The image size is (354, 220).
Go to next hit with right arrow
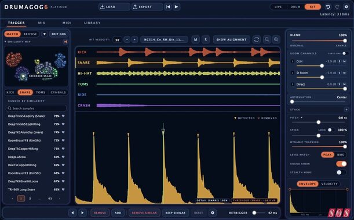pos(82,213)
